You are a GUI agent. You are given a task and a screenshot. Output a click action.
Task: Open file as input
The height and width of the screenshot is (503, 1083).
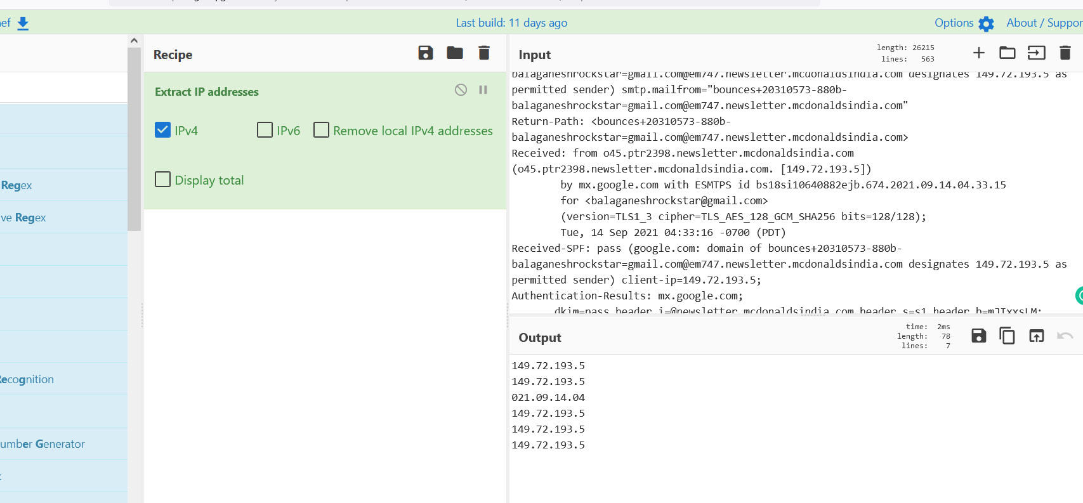[1036, 53]
